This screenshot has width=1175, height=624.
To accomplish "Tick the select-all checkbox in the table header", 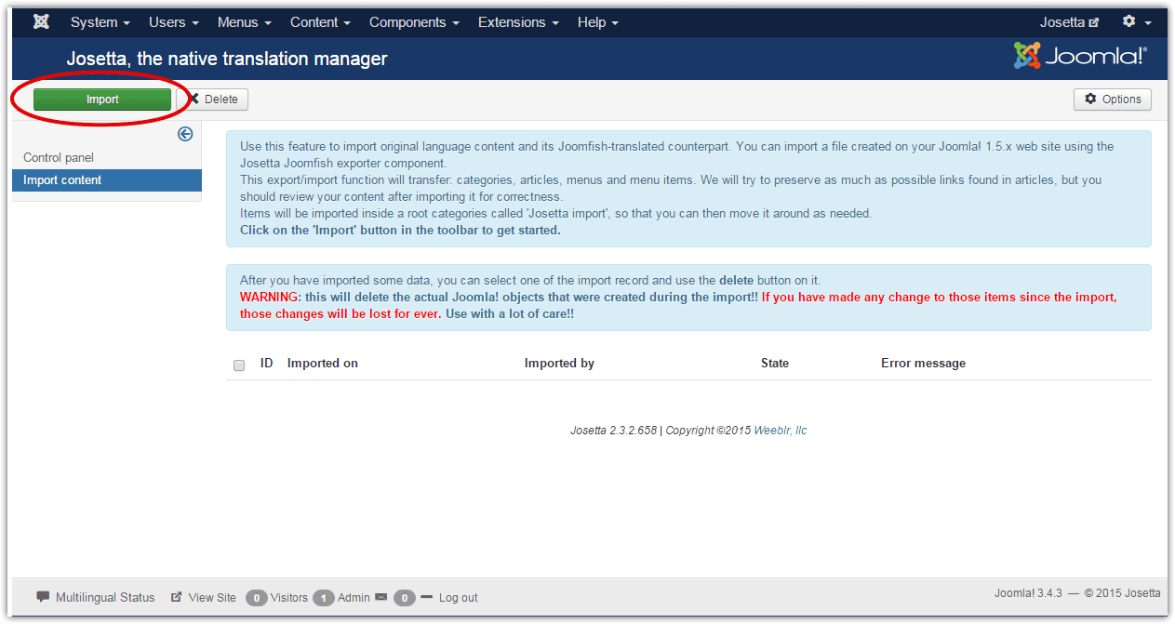I will [239, 365].
